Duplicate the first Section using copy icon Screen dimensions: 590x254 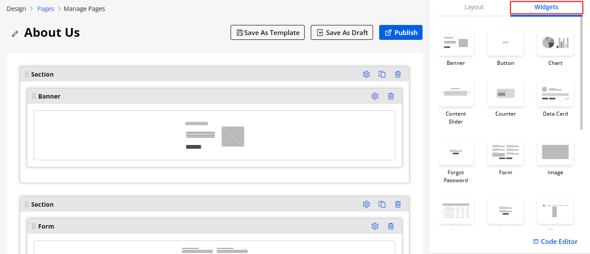pyautogui.click(x=382, y=74)
